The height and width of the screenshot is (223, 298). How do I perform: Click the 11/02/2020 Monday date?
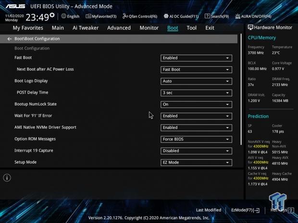[14, 18]
